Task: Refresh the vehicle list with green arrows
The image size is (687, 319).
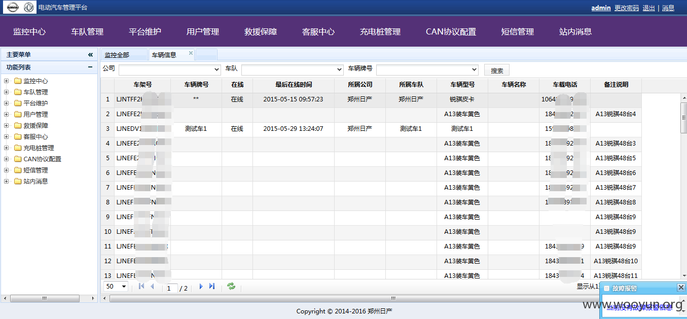Action: 231,287
